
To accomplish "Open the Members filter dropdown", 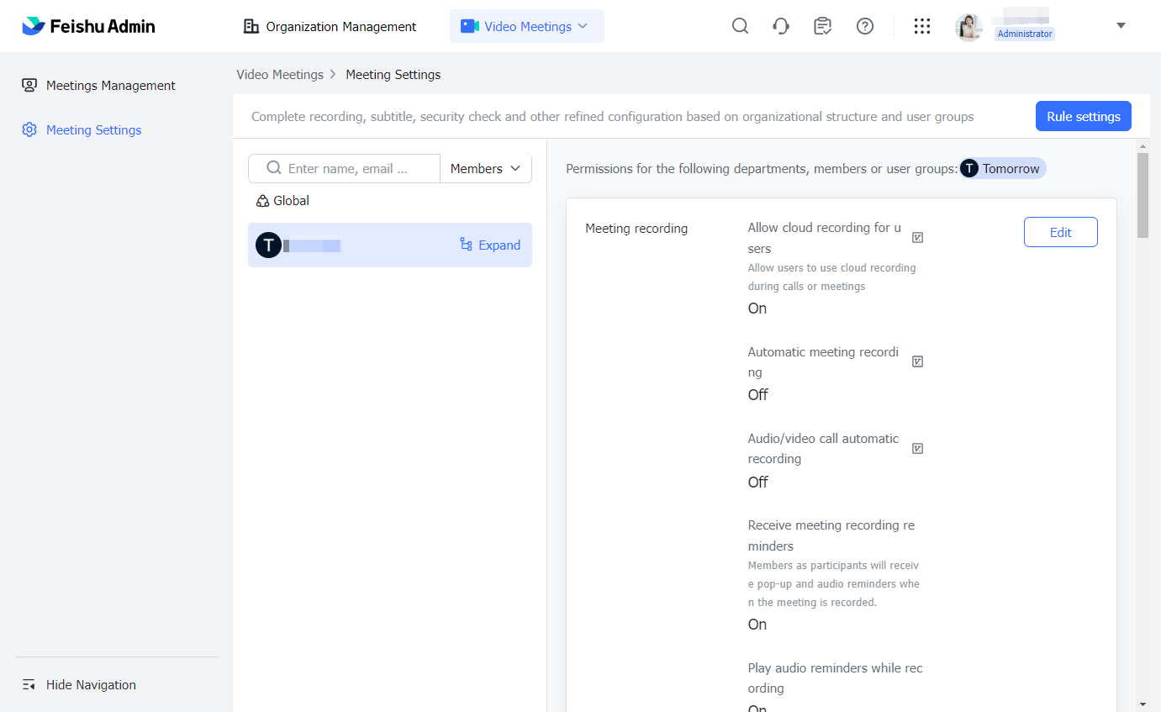I will pos(486,168).
